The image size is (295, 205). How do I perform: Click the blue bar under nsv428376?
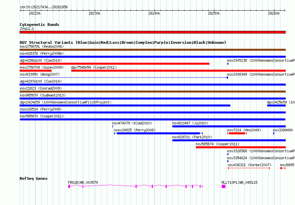click(152, 57)
